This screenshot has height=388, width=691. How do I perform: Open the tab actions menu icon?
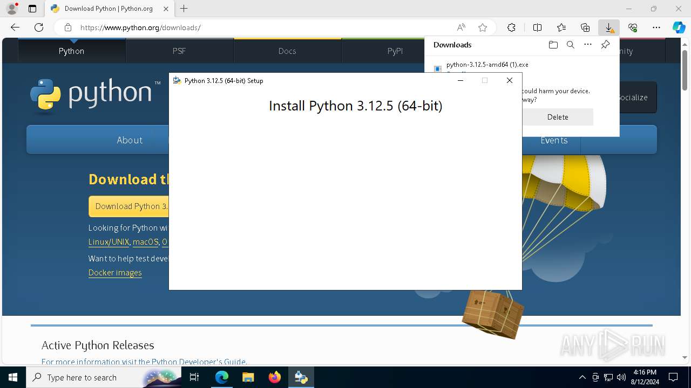[x=32, y=9]
